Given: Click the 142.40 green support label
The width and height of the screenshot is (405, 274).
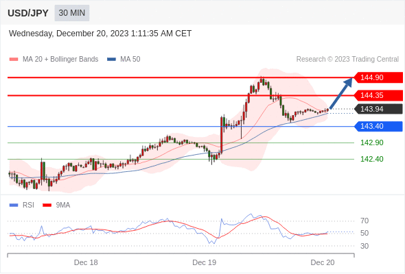Looking at the screenshot, I should [372, 159].
